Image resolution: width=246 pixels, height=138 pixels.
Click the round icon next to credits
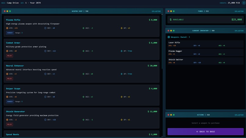coord(244,3)
